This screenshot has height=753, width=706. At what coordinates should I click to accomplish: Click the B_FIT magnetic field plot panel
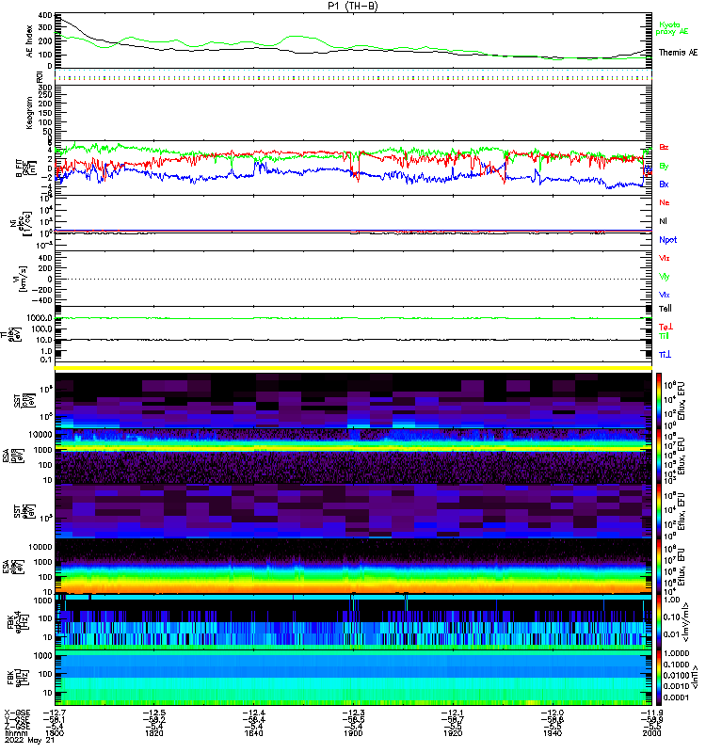354,168
